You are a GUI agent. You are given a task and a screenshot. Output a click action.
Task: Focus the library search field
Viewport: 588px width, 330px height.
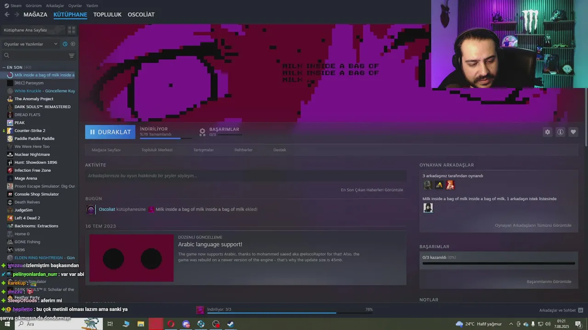[x=34, y=55]
